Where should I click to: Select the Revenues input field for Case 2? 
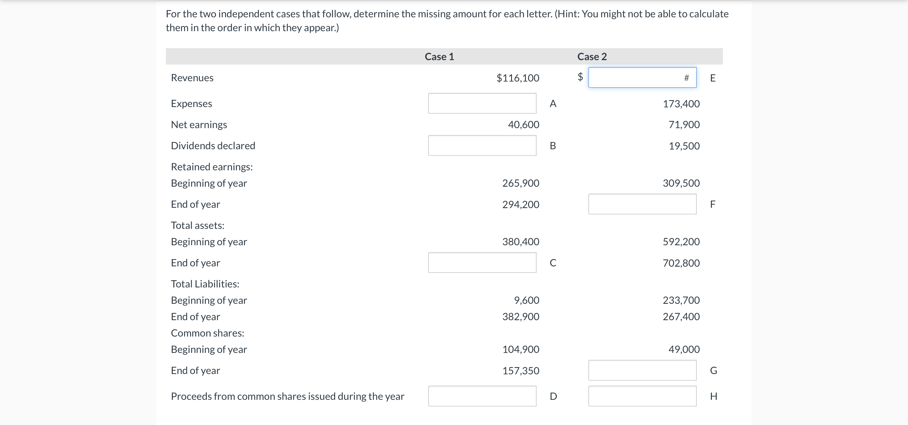(x=642, y=77)
